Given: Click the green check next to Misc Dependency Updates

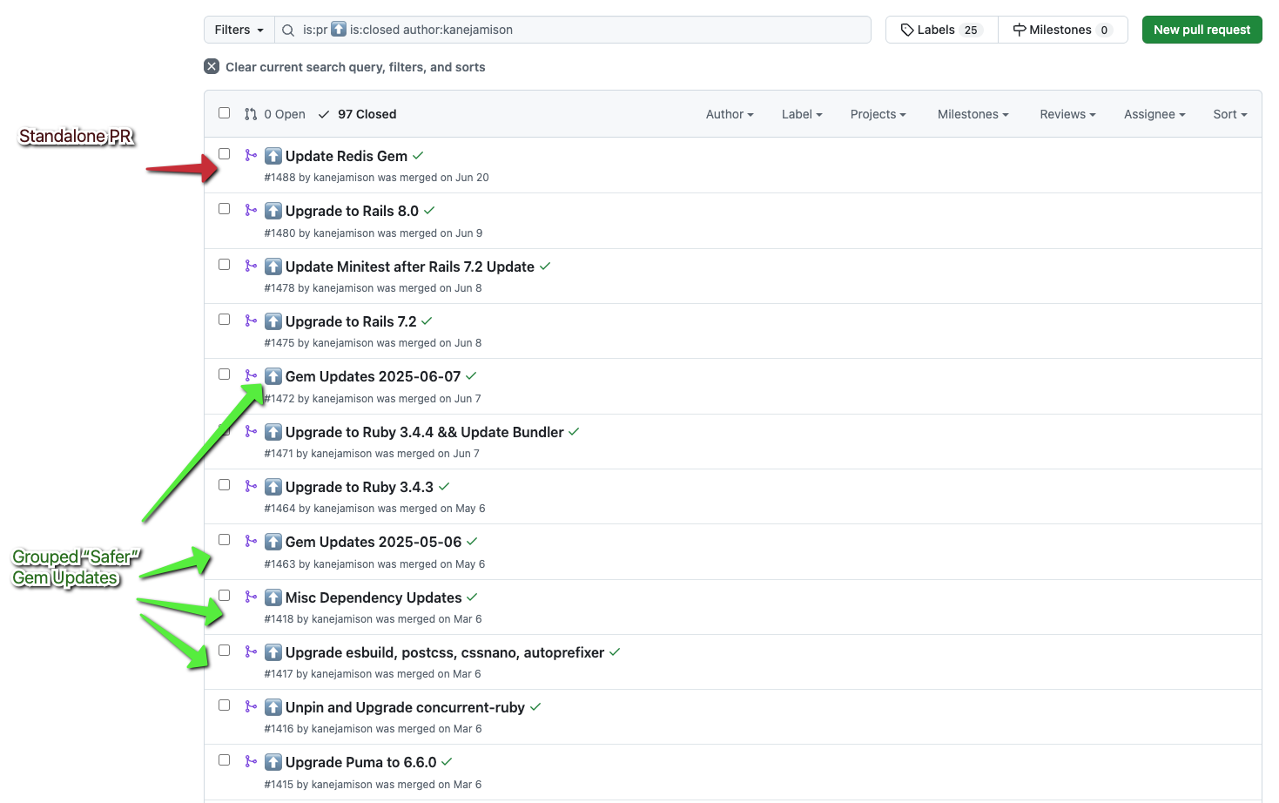Looking at the screenshot, I should pos(472,597).
